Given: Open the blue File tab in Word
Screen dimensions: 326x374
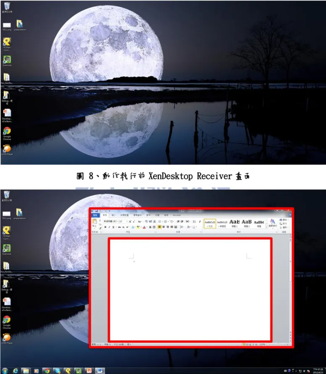Looking at the screenshot, I should click(x=95, y=215).
